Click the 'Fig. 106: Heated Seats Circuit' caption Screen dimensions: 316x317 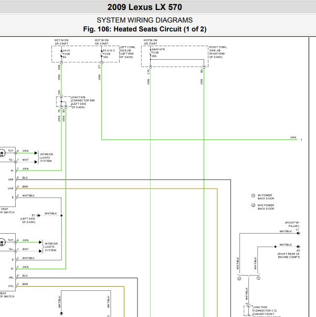coord(145,29)
